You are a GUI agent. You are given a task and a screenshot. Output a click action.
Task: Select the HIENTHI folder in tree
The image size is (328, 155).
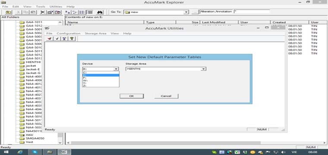pos(33,62)
